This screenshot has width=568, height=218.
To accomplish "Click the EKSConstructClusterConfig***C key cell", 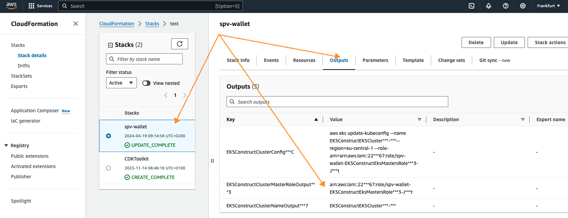I will click(x=260, y=152).
